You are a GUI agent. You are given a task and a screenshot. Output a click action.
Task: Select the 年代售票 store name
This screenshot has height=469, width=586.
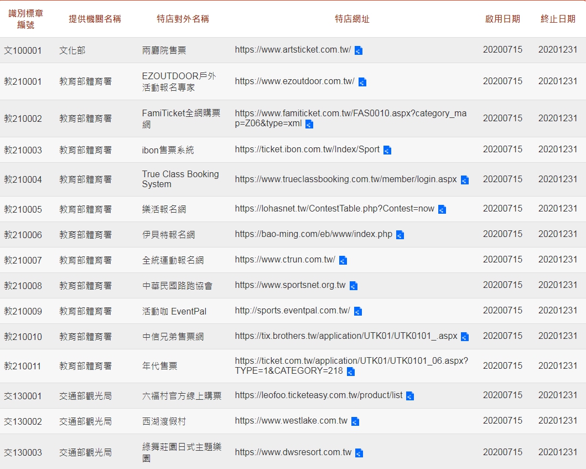click(159, 366)
